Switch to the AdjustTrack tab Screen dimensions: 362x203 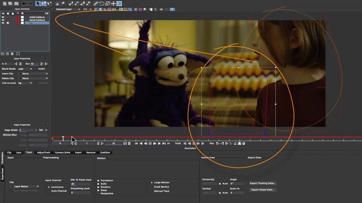click(44, 153)
